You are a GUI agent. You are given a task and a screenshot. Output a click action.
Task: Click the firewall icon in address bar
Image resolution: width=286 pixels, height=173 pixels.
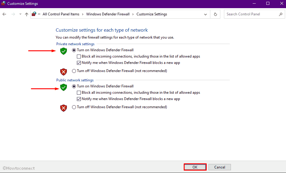click(x=34, y=14)
